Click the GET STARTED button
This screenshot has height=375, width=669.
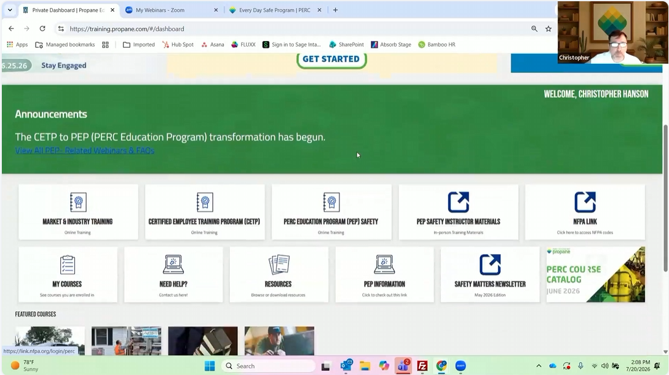pos(331,59)
